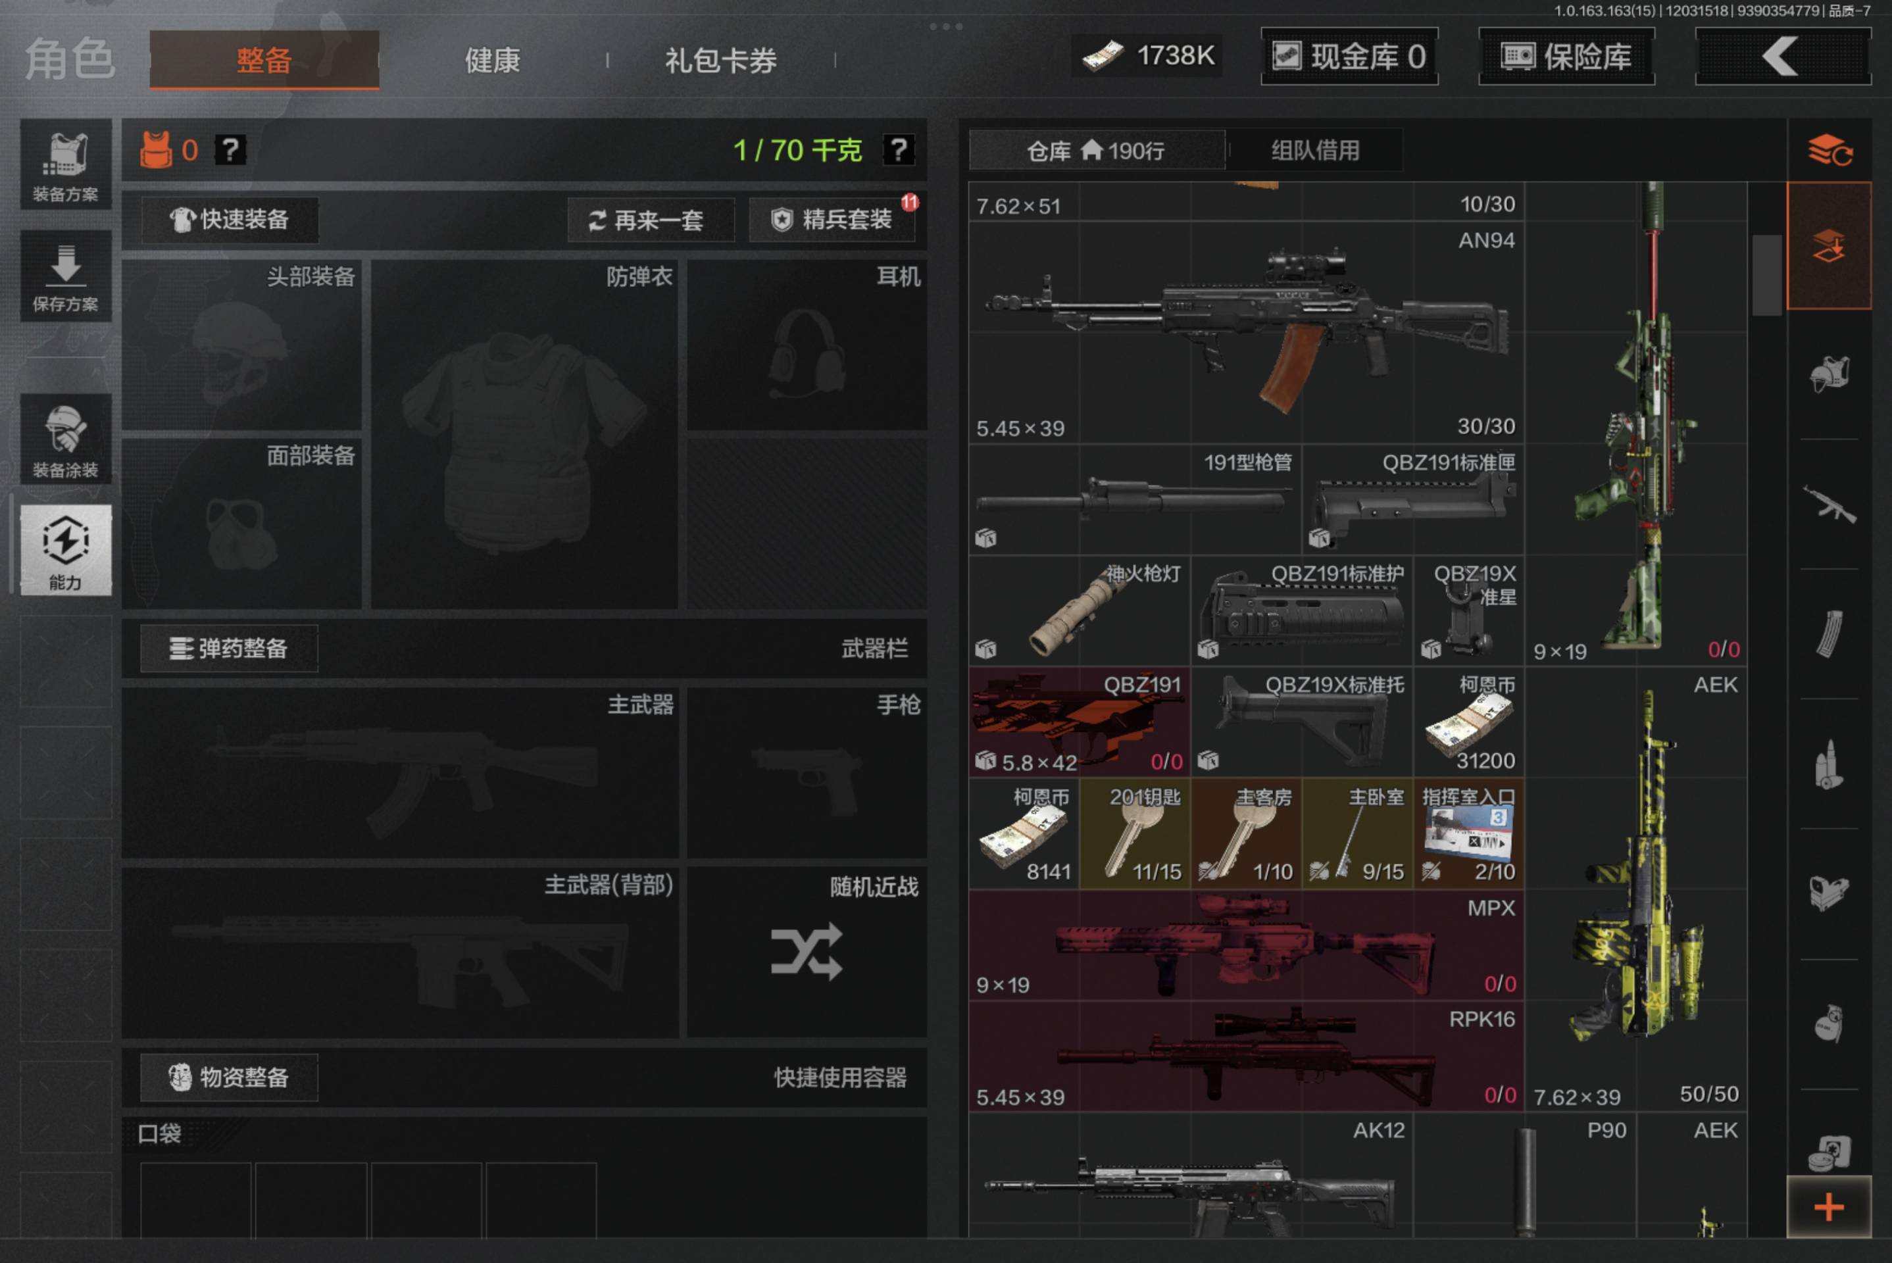Image resolution: width=1892 pixels, height=1263 pixels.
Task: Expand the 弹药整备 ammo section
Action: click(x=228, y=649)
